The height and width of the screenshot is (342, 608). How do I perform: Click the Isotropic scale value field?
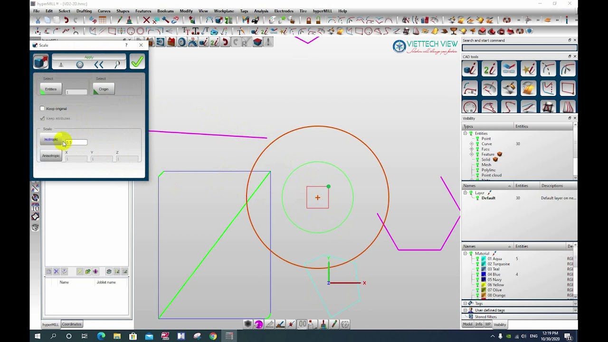[x=76, y=142]
